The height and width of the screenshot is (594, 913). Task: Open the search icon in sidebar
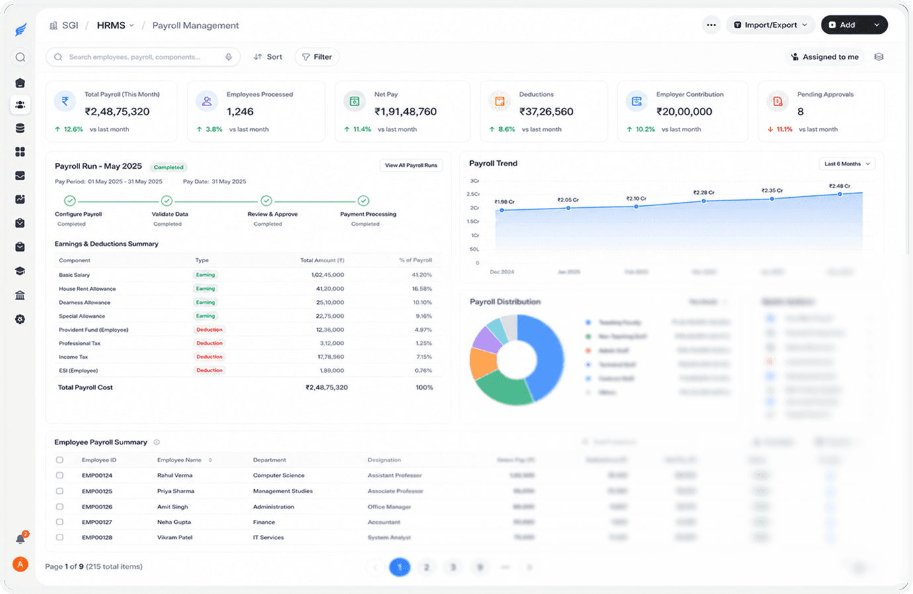(21, 57)
